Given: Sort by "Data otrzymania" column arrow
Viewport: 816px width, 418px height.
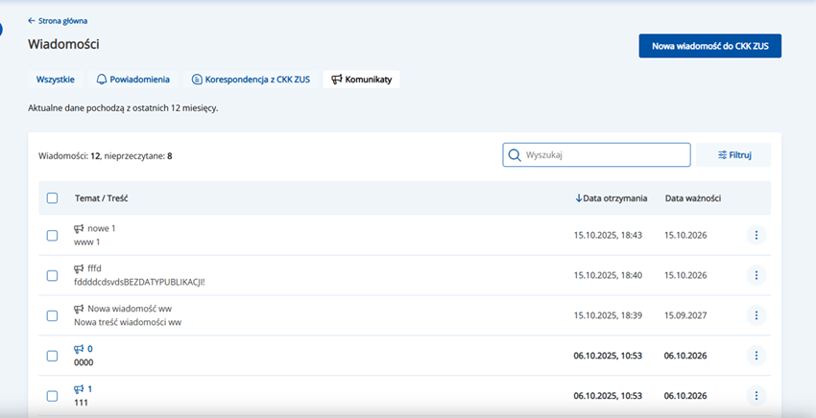Looking at the screenshot, I should pos(579,198).
